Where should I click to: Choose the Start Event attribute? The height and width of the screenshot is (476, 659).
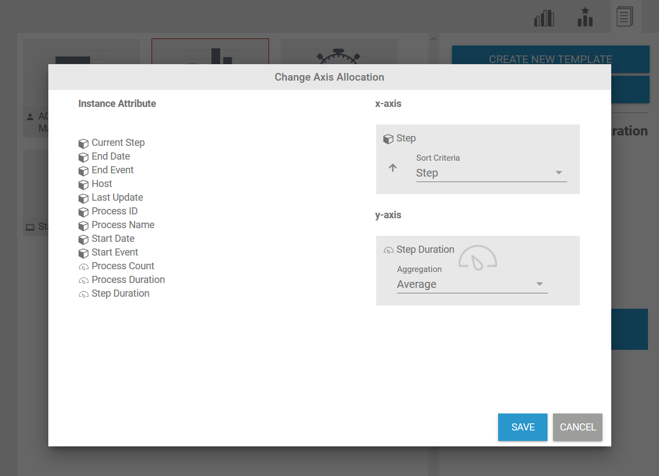[115, 252]
